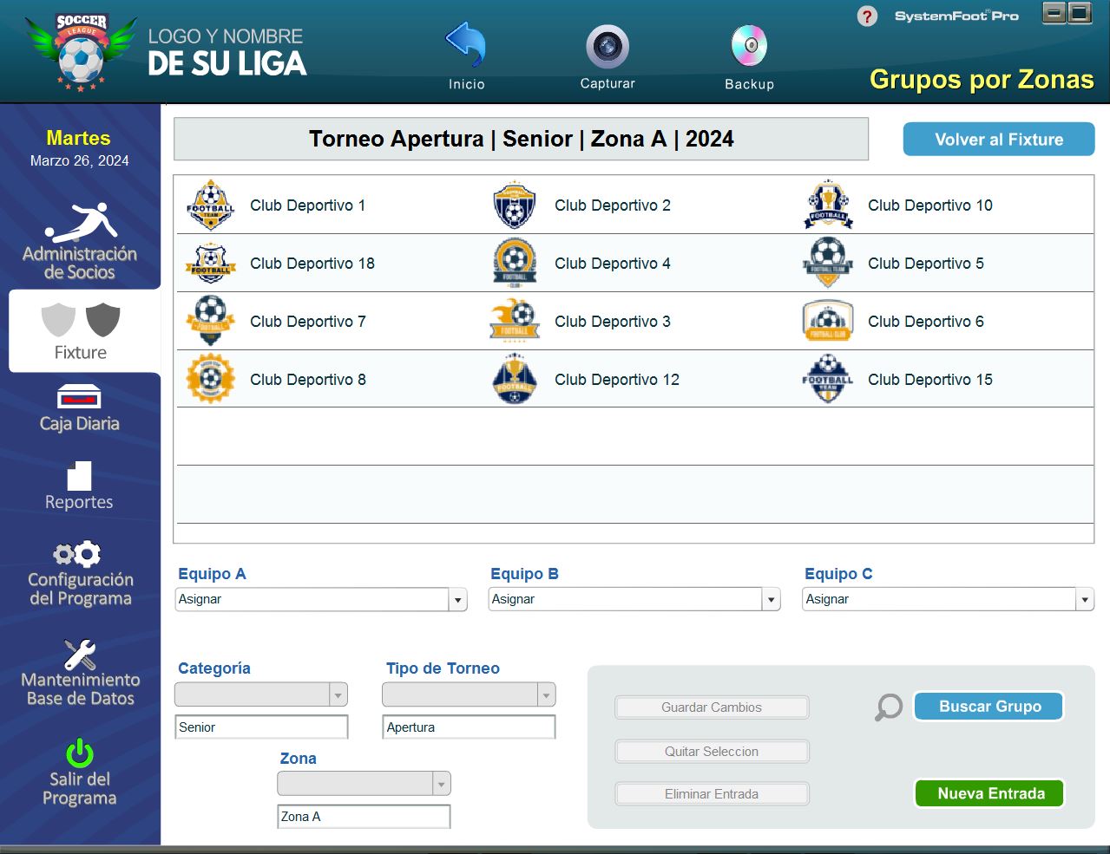Select the Club Deportivo 10 name
Screen dimensions: 1110x854
click(930, 205)
